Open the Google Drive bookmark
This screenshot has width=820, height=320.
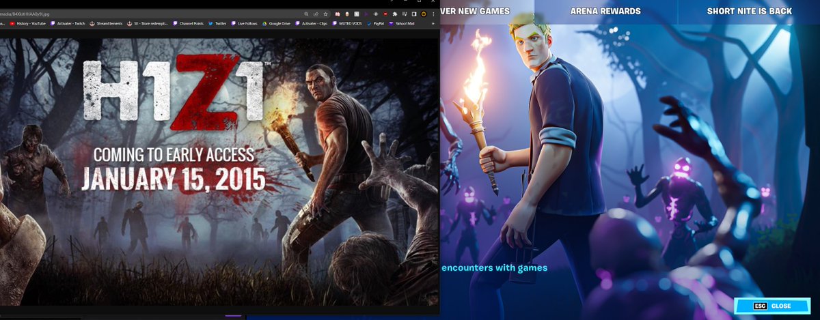tap(276, 24)
